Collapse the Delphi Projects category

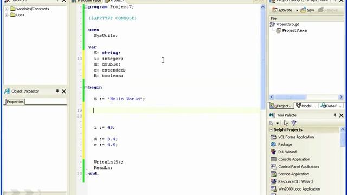[271, 130]
